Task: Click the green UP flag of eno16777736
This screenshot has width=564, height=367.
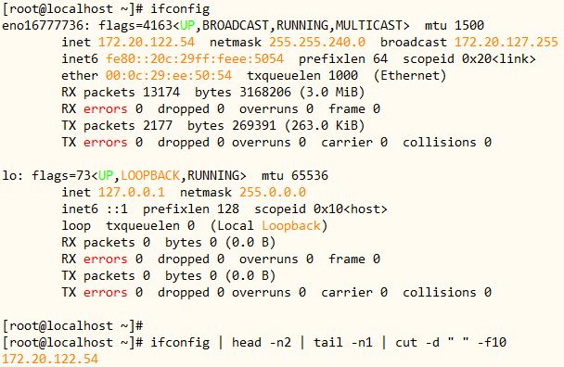Action: coord(187,26)
